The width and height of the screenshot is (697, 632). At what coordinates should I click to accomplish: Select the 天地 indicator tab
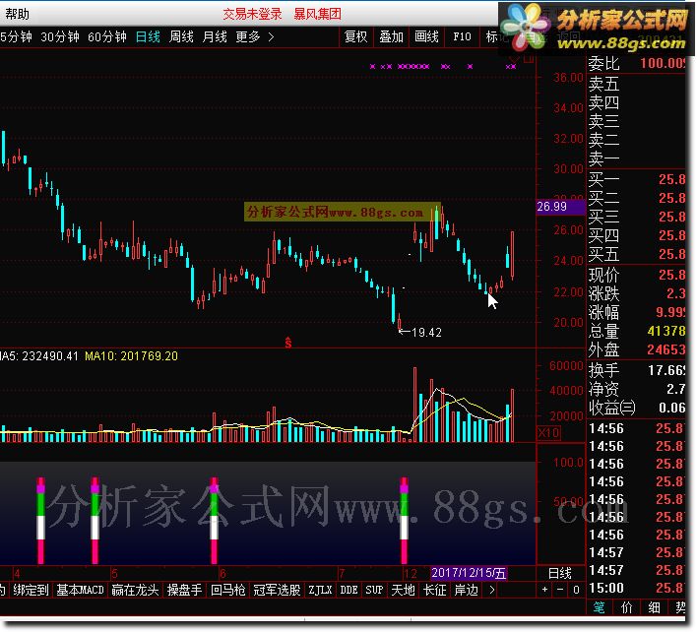tap(404, 591)
